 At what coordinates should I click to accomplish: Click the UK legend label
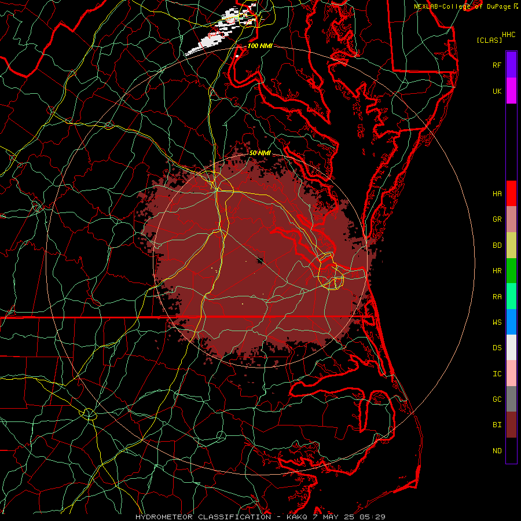coord(497,91)
